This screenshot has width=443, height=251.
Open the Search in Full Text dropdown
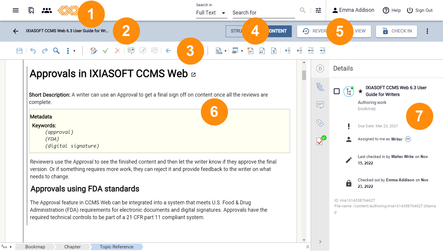click(211, 13)
